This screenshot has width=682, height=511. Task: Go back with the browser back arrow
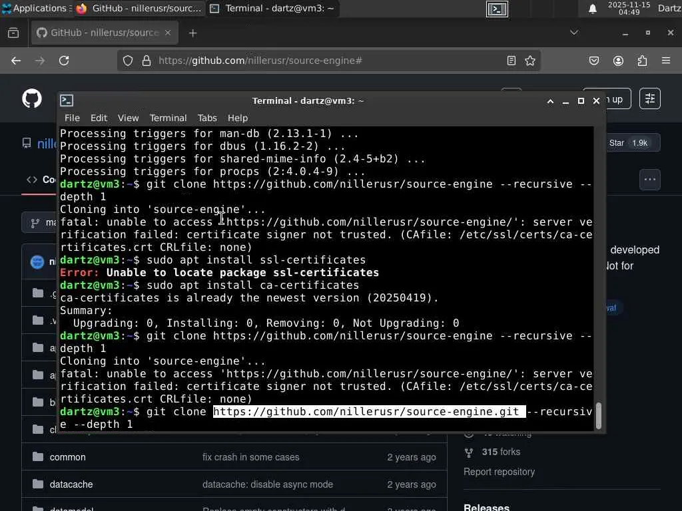[16, 61]
